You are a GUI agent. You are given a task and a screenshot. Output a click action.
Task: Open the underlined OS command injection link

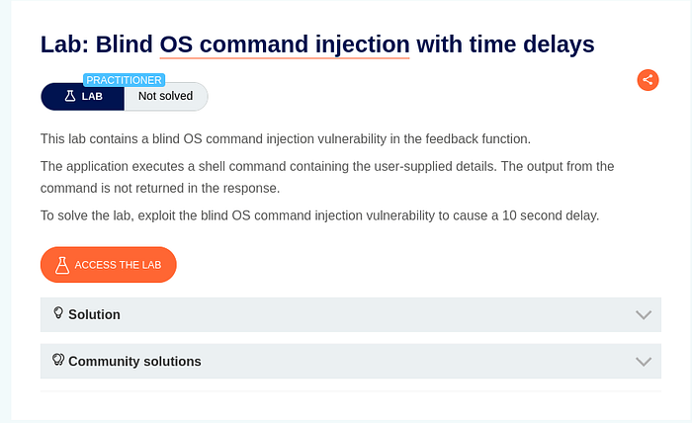click(x=285, y=44)
